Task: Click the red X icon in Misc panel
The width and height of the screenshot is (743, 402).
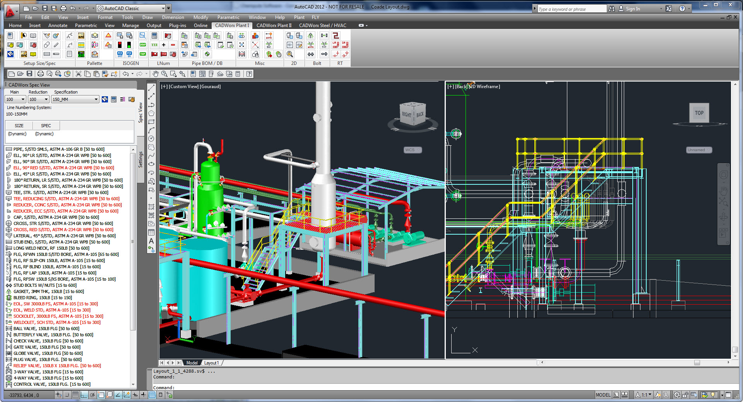Action: pos(255,45)
